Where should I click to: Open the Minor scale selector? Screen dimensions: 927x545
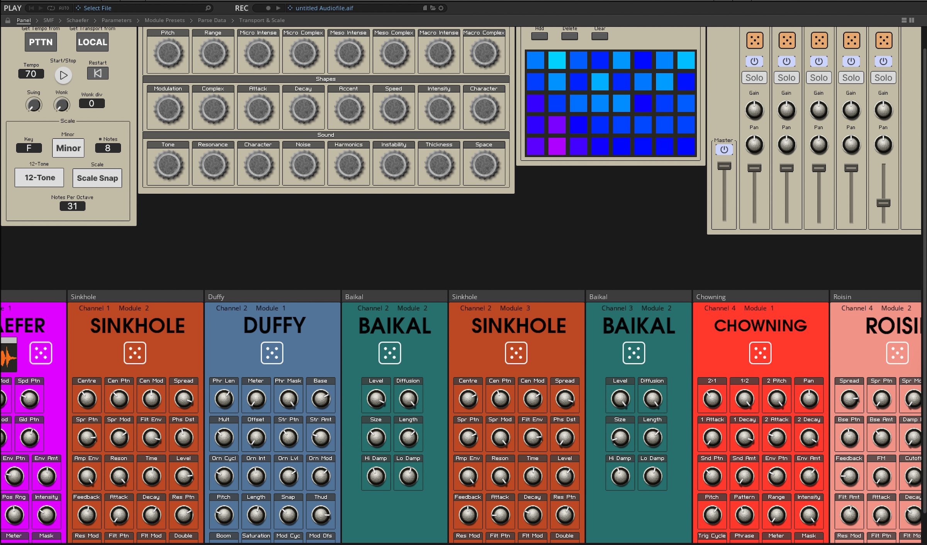(x=68, y=148)
